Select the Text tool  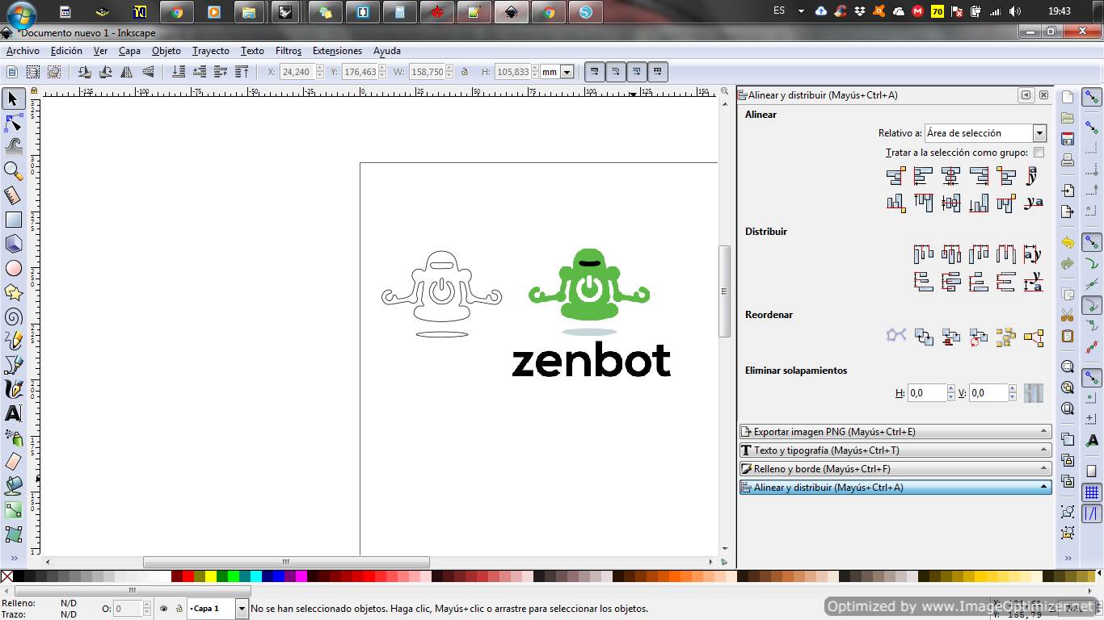(13, 413)
